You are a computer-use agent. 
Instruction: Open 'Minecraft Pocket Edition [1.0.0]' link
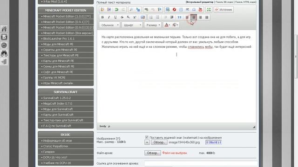(x=67, y=17)
